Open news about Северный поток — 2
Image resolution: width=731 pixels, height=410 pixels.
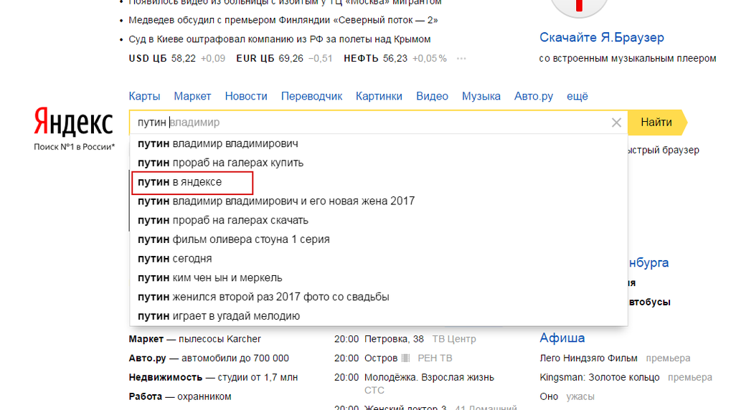[x=283, y=20]
